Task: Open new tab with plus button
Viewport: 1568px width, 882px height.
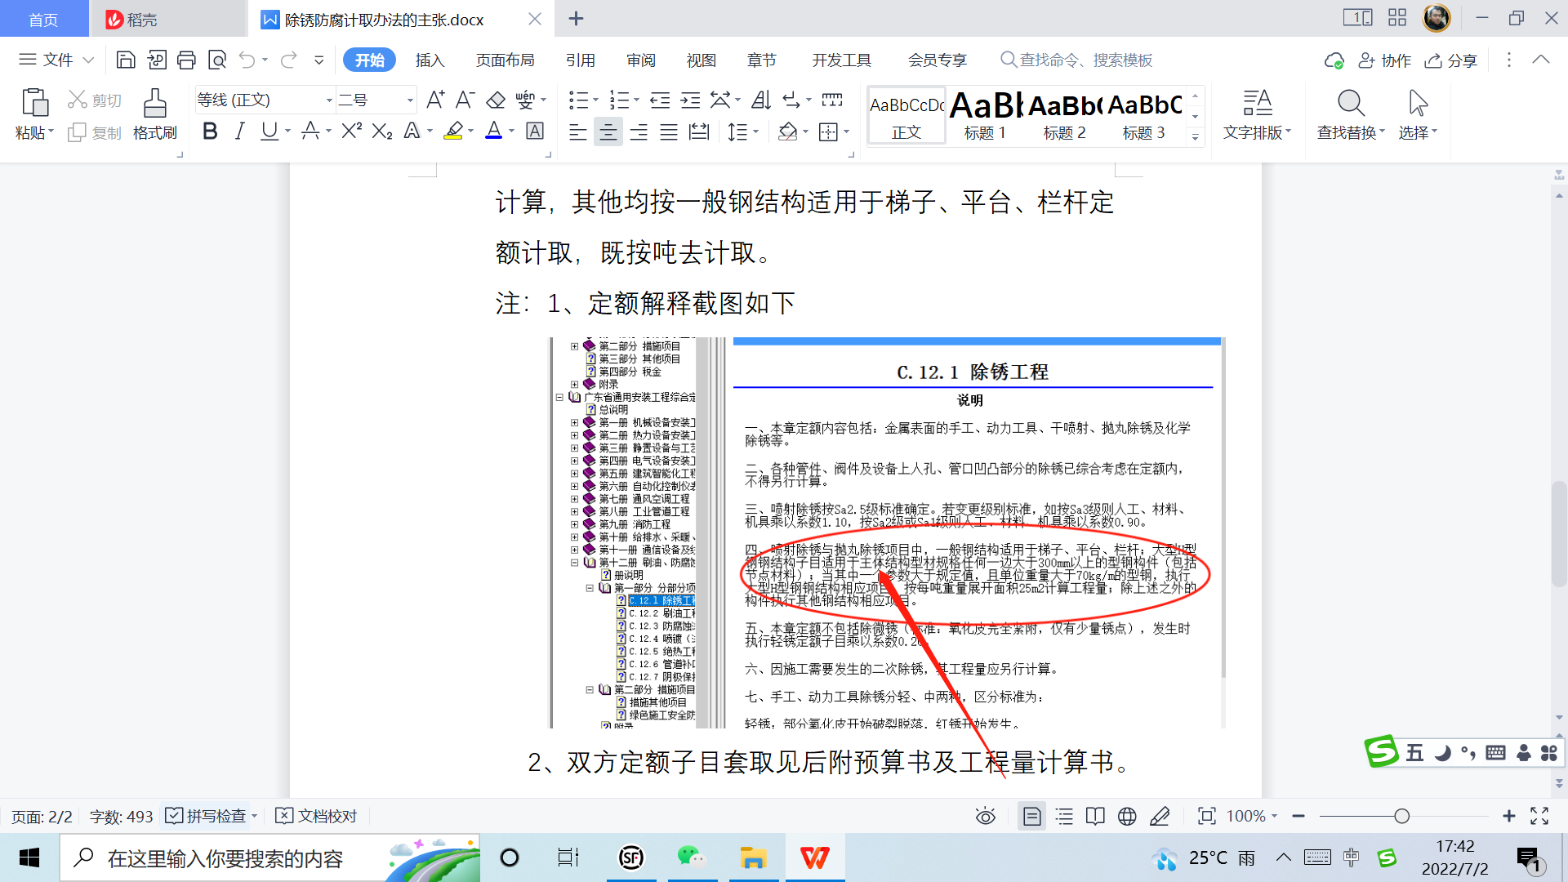Action: point(576,18)
